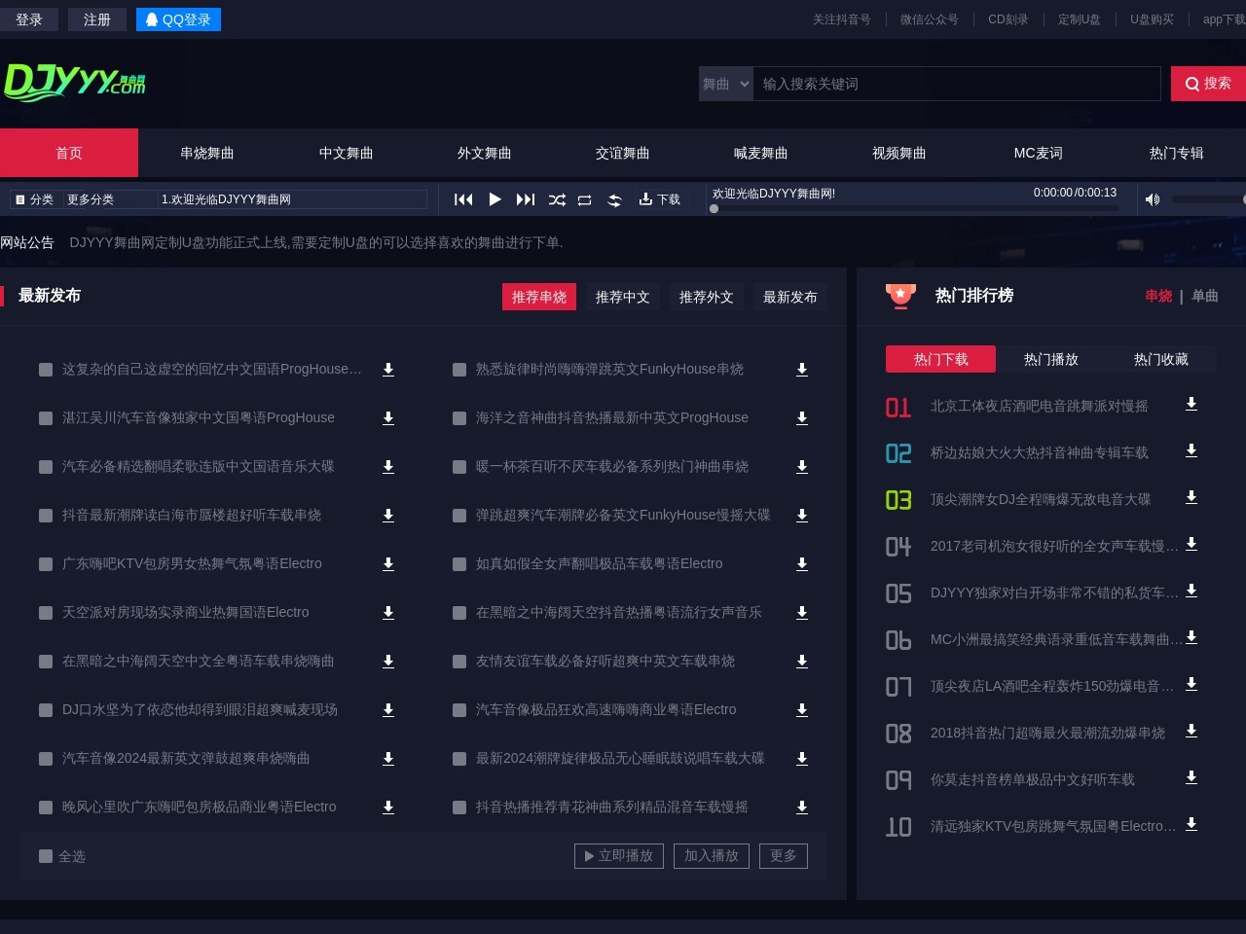Screen dimensions: 1246x934
Task: Expand 更多分类 in the player bar
Action: [x=91, y=199]
